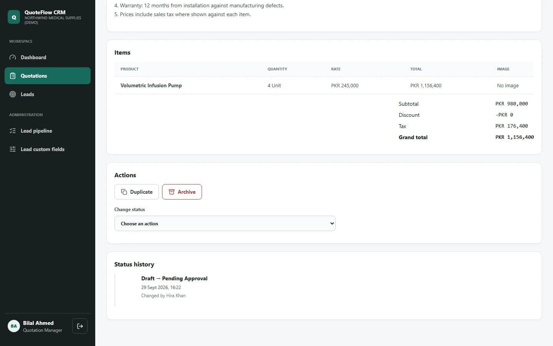Viewport: 553px width, 346px height.
Task: Click the PRODUCT column header
Action: (x=129, y=69)
